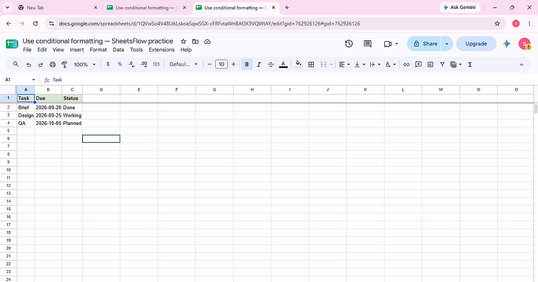The height and width of the screenshot is (282, 538).
Task: Open the File menu
Action: 27,50
